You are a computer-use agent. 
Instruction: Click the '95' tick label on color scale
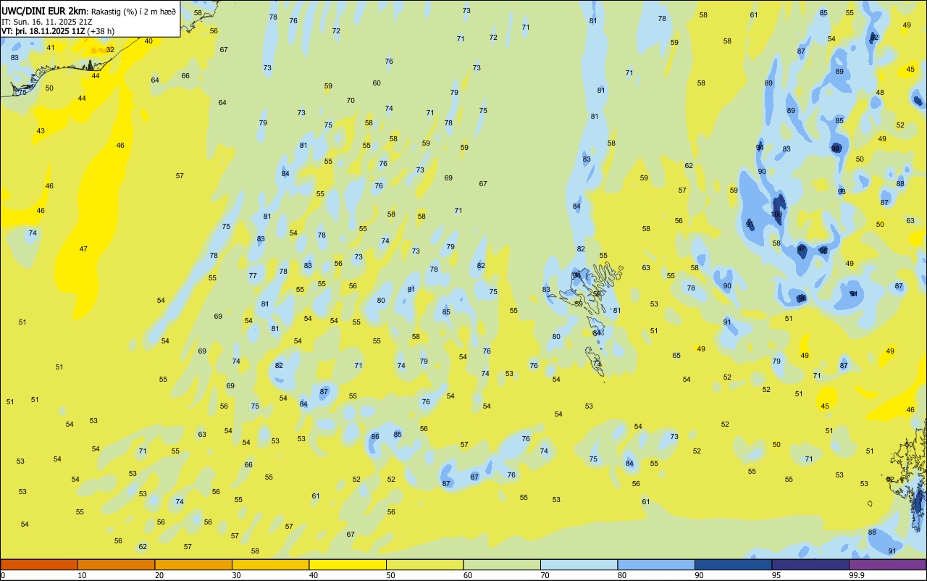[776, 575]
